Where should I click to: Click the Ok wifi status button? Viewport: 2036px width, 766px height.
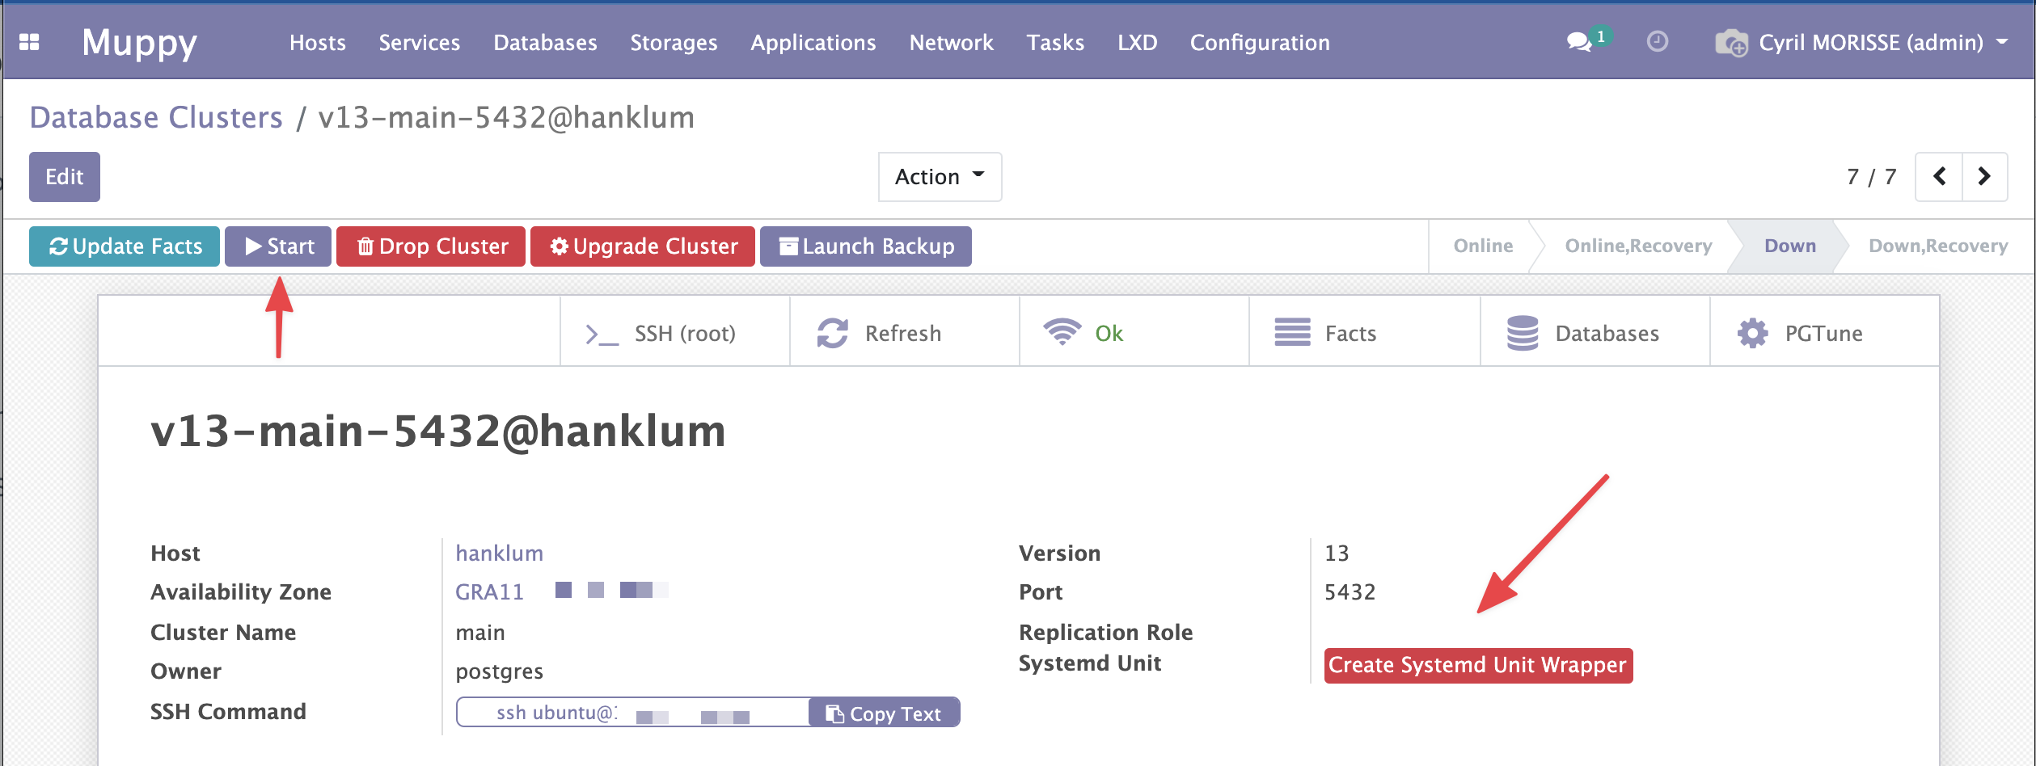[1134, 333]
